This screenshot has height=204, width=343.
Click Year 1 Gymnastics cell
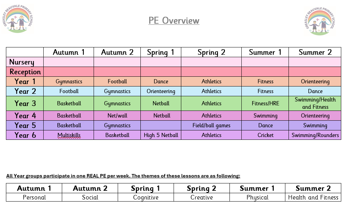click(69, 82)
